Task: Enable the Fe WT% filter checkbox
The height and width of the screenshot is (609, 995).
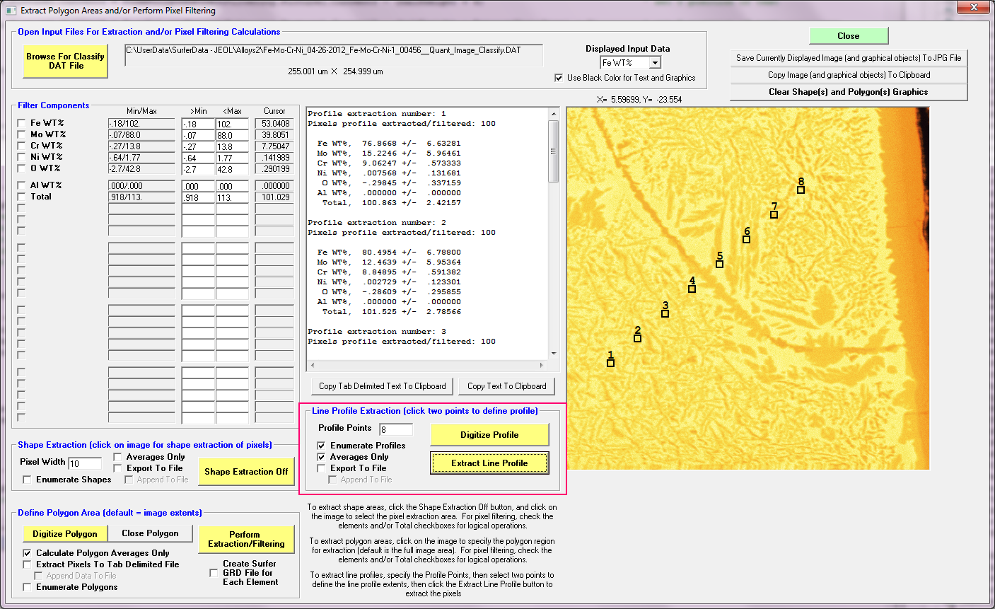Action: click(21, 123)
